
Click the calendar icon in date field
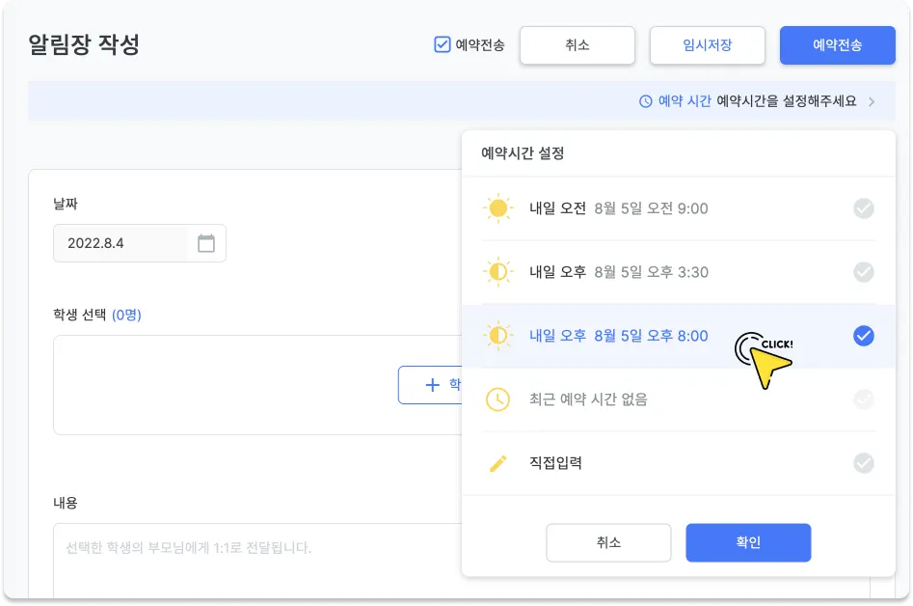click(206, 243)
